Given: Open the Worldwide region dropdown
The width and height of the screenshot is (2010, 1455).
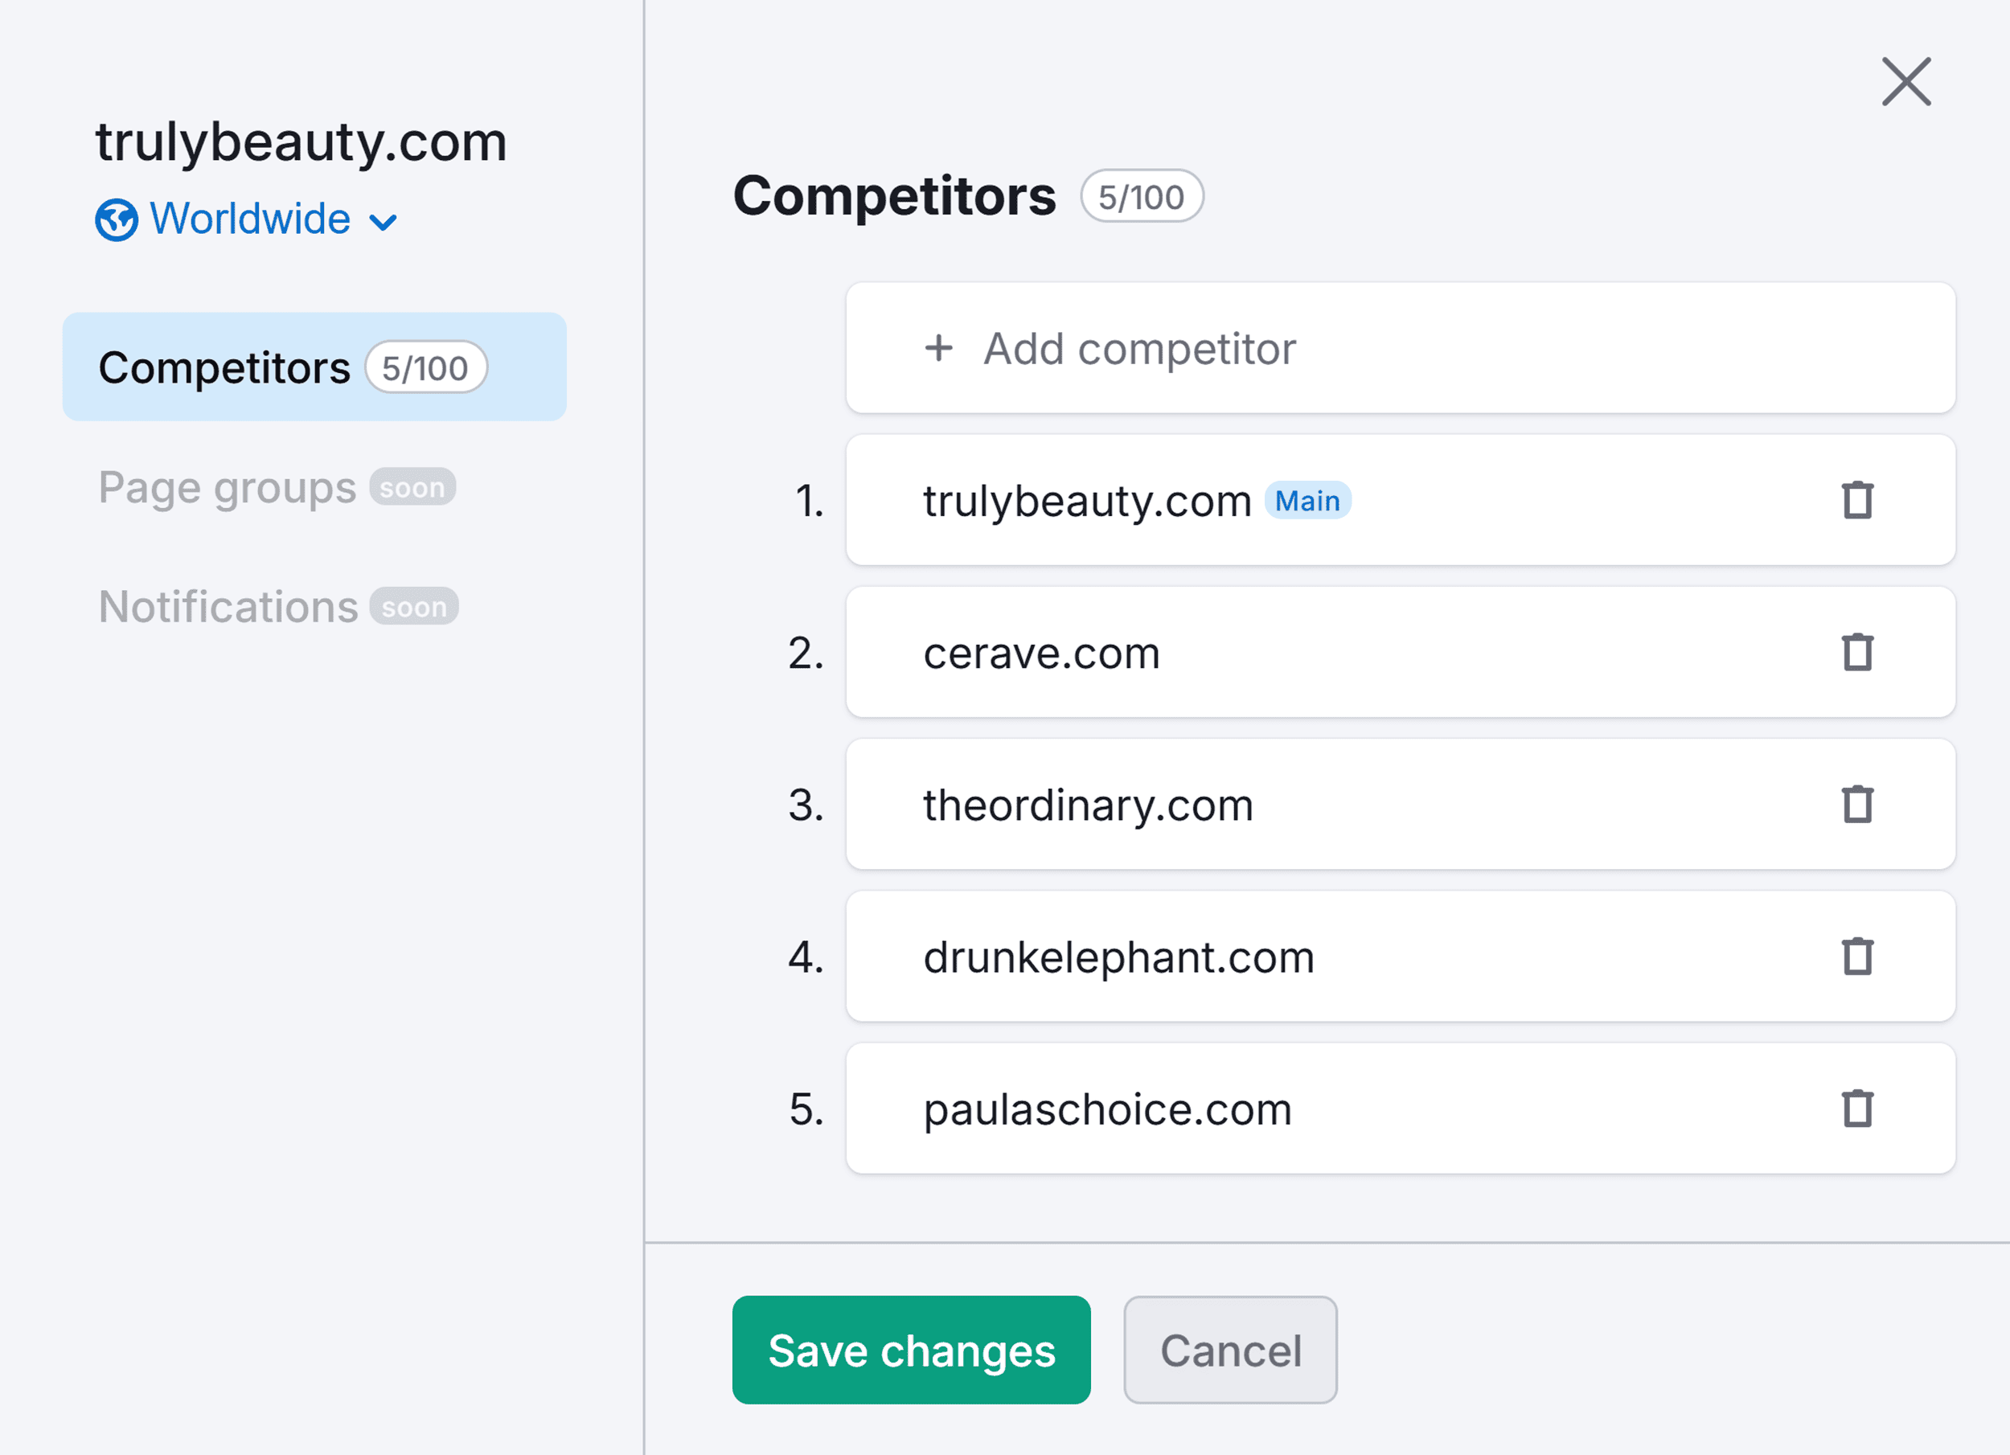Looking at the screenshot, I should click(x=246, y=219).
